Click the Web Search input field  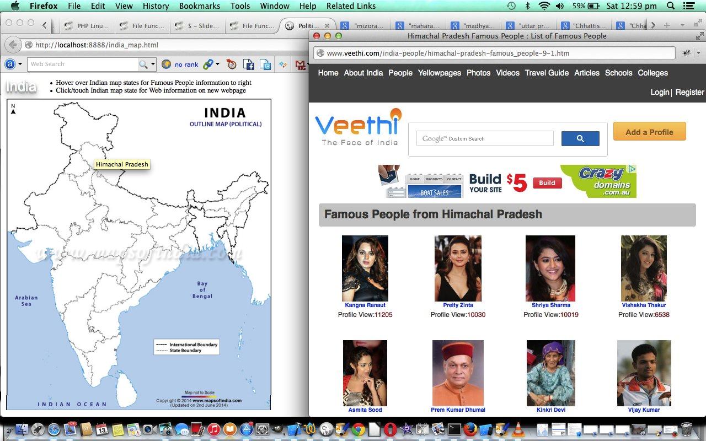(x=82, y=64)
